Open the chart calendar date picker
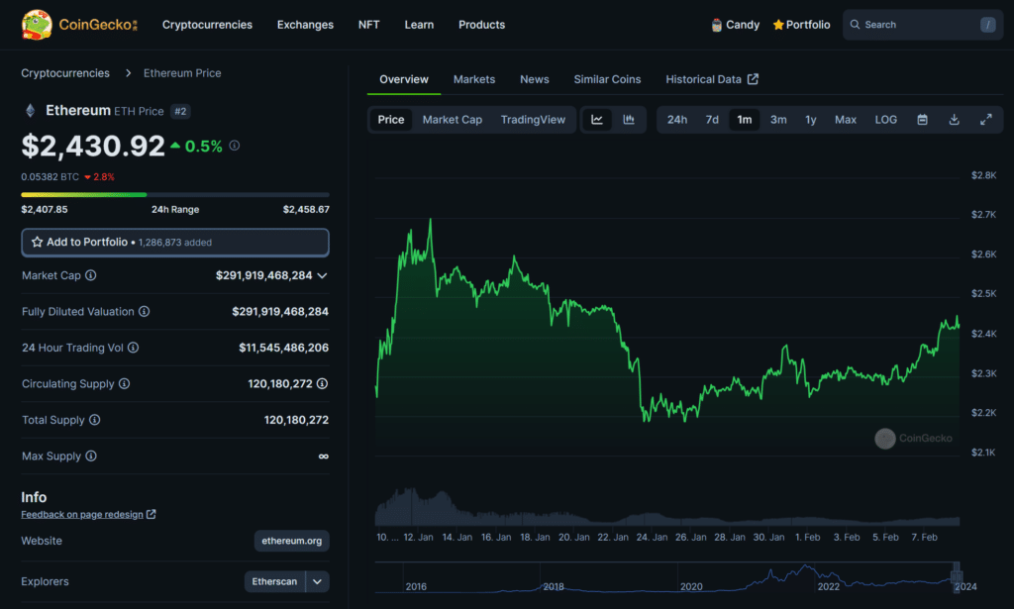The width and height of the screenshot is (1014, 609). (x=923, y=120)
